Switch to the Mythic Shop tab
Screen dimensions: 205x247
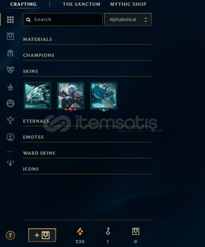tap(128, 4)
